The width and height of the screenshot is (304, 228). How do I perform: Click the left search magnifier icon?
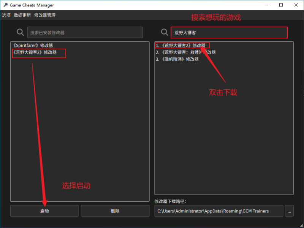pos(20,32)
